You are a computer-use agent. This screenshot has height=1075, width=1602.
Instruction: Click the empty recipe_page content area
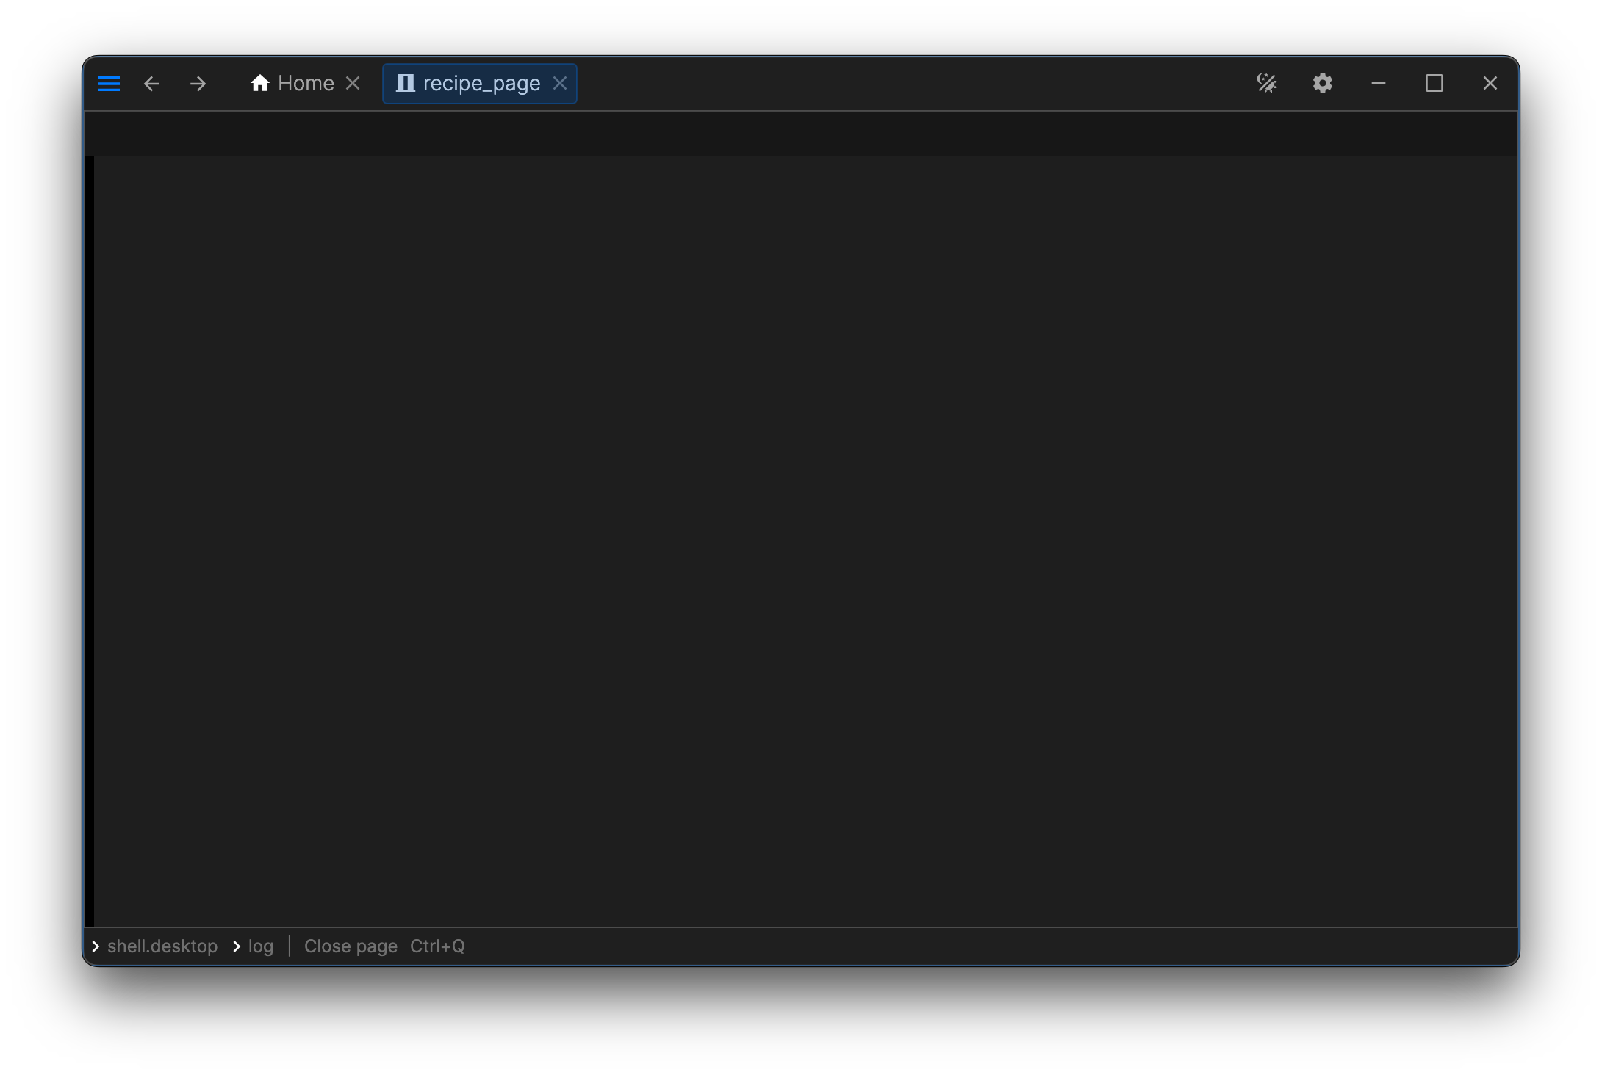pyautogui.click(x=805, y=540)
